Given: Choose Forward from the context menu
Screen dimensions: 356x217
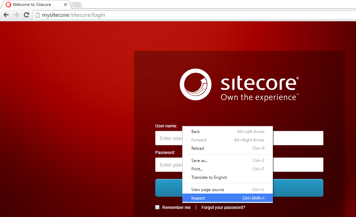Looking at the screenshot, I should 227,140.
